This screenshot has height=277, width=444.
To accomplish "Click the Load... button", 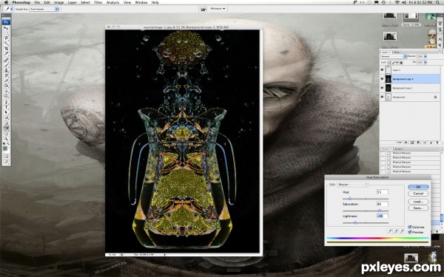I will 418,202.
